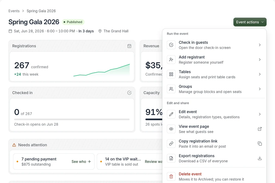Choose Add registrant from the menu
This screenshot has width=275, height=183.
pyautogui.click(x=214, y=60)
